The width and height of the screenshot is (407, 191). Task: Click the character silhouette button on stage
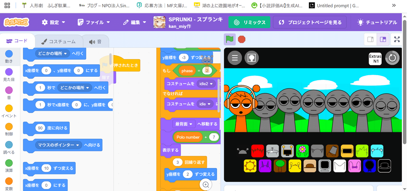(x=251, y=58)
